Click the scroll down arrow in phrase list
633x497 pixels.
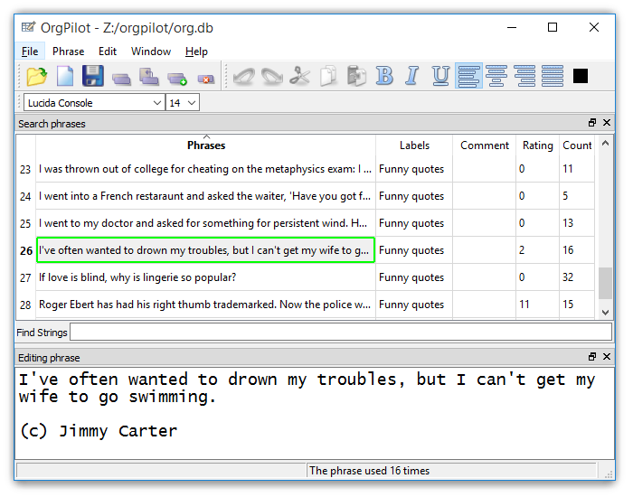[605, 313]
